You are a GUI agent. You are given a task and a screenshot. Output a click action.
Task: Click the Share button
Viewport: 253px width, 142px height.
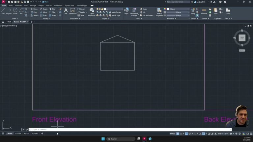tap(45, 2)
